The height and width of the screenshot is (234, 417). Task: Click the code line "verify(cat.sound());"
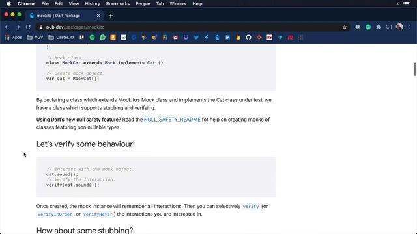72,185
